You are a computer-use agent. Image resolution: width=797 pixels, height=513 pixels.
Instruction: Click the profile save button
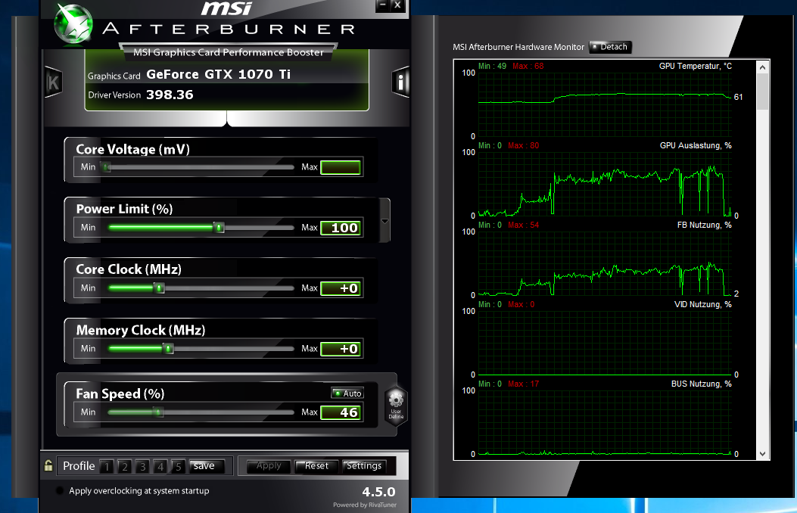(206, 466)
